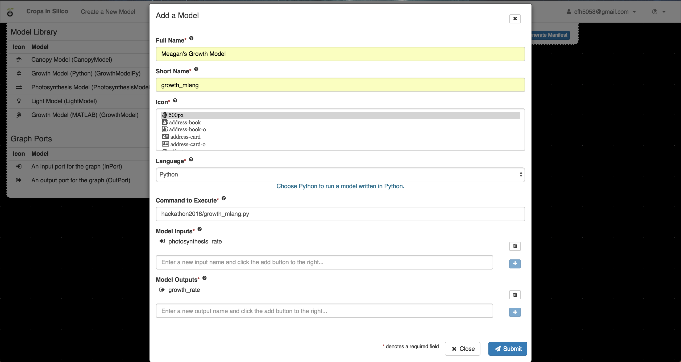
Task: Click delete icon for photosynthesis_rate input
Action: [x=515, y=246]
